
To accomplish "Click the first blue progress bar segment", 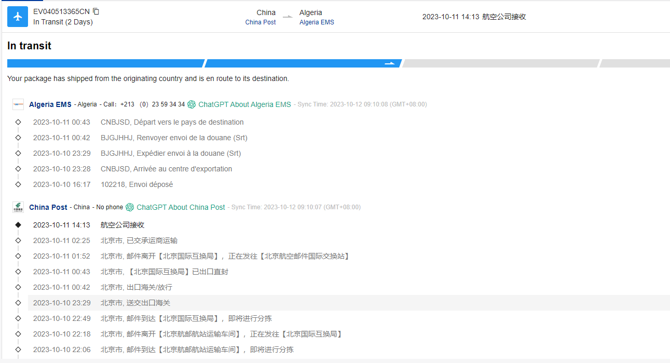I will [105, 63].
